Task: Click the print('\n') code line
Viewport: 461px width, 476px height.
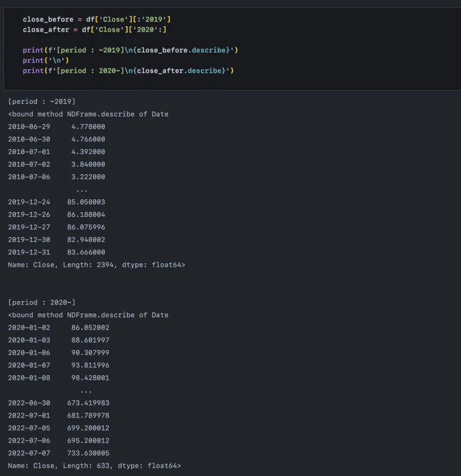Action: coord(41,60)
